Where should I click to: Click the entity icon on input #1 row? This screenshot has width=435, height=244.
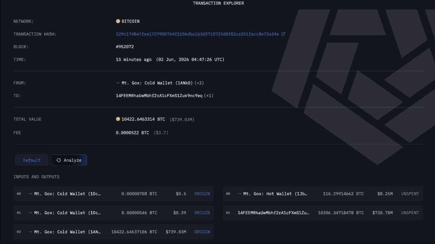click(x=31, y=213)
